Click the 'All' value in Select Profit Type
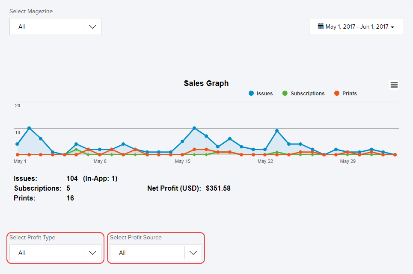 (x=22, y=253)
